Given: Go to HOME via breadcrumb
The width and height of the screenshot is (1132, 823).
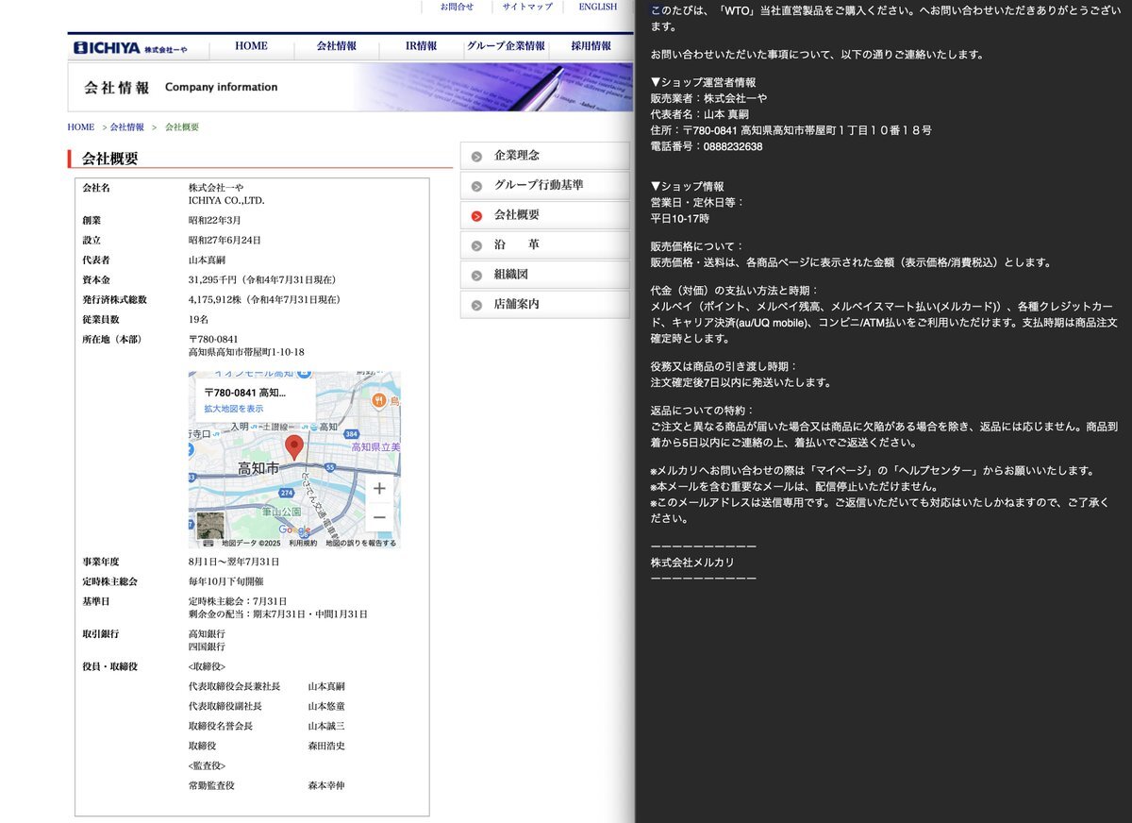Looking at the screenshot, I should coord(81,127).
